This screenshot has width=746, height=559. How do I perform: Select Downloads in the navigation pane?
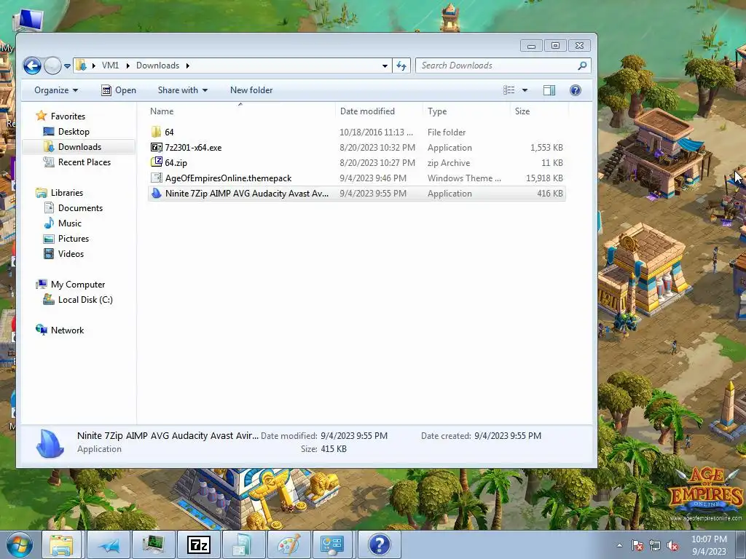(x=79, y=147)
